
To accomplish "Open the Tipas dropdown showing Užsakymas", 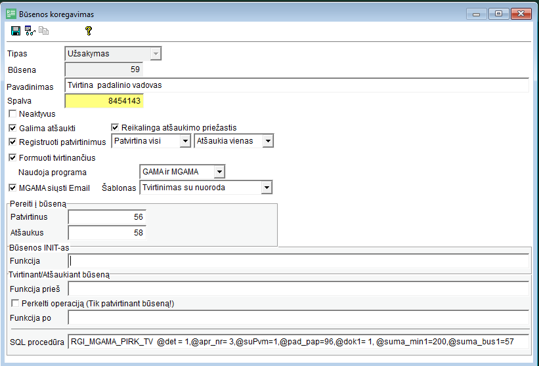I will click(x=155, y=54).
